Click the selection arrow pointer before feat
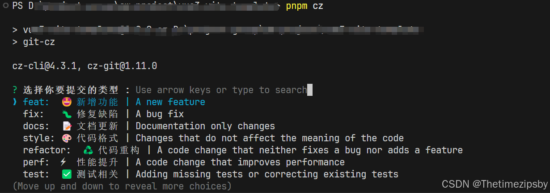This screenshot has height=193, width=550. pos(15,102)
